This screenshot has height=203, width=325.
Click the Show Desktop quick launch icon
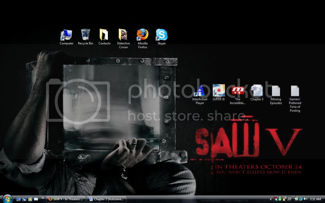point(19,199)
